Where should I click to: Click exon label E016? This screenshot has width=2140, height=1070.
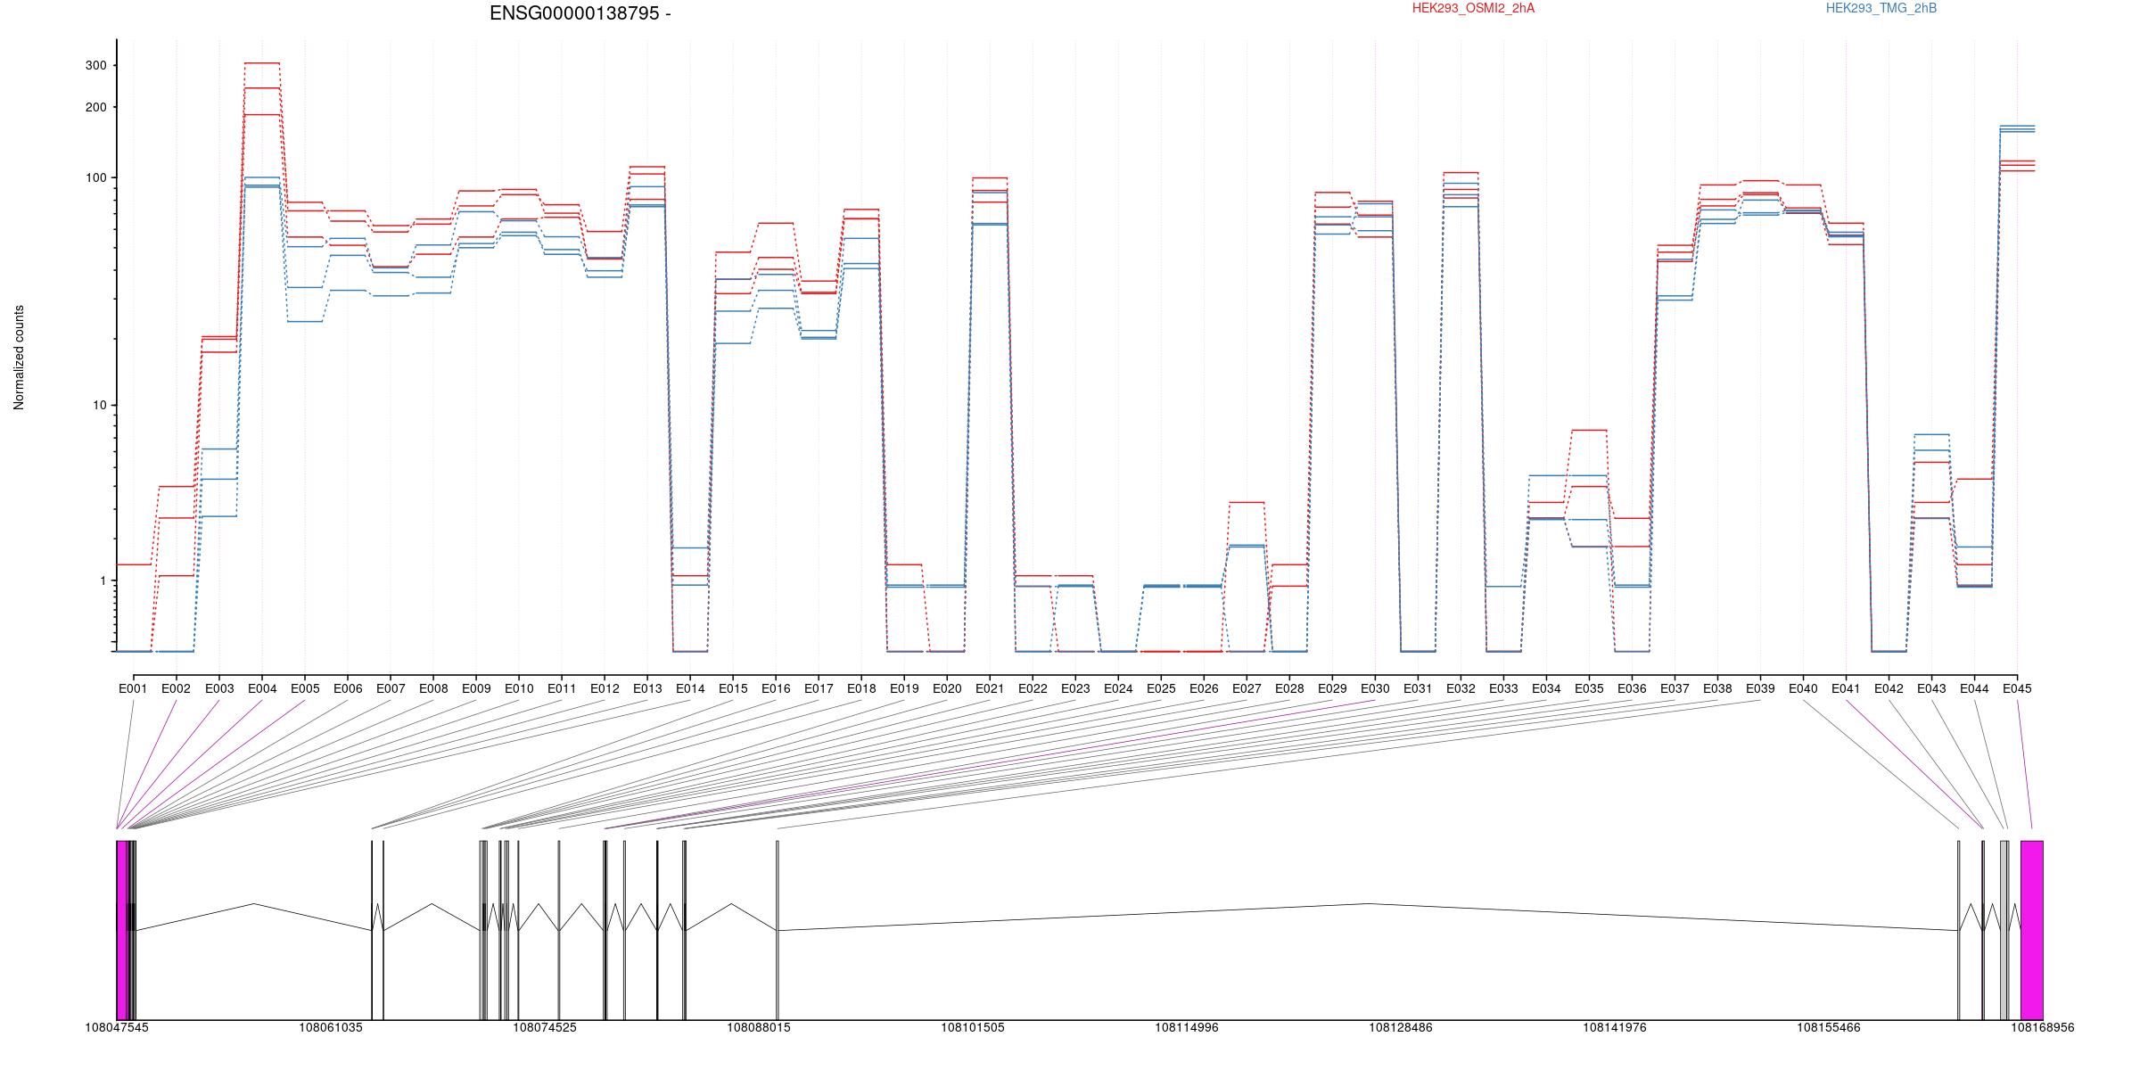[776, 688]
